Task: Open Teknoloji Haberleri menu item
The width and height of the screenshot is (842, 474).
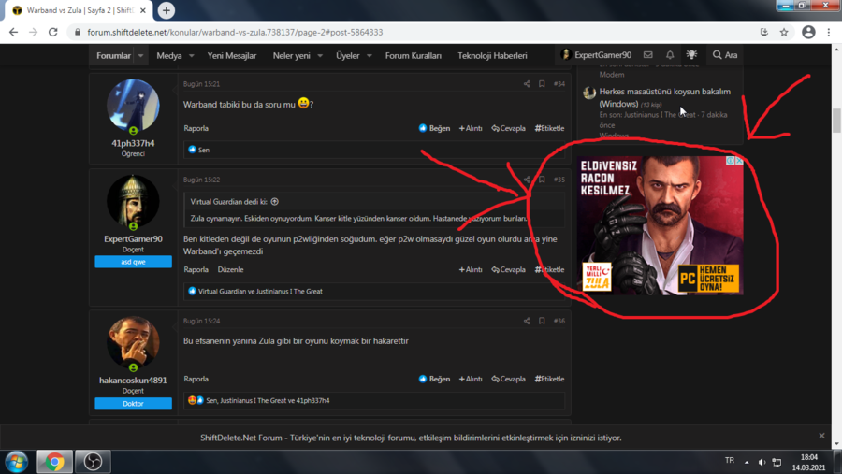Action: click(492, 56)
